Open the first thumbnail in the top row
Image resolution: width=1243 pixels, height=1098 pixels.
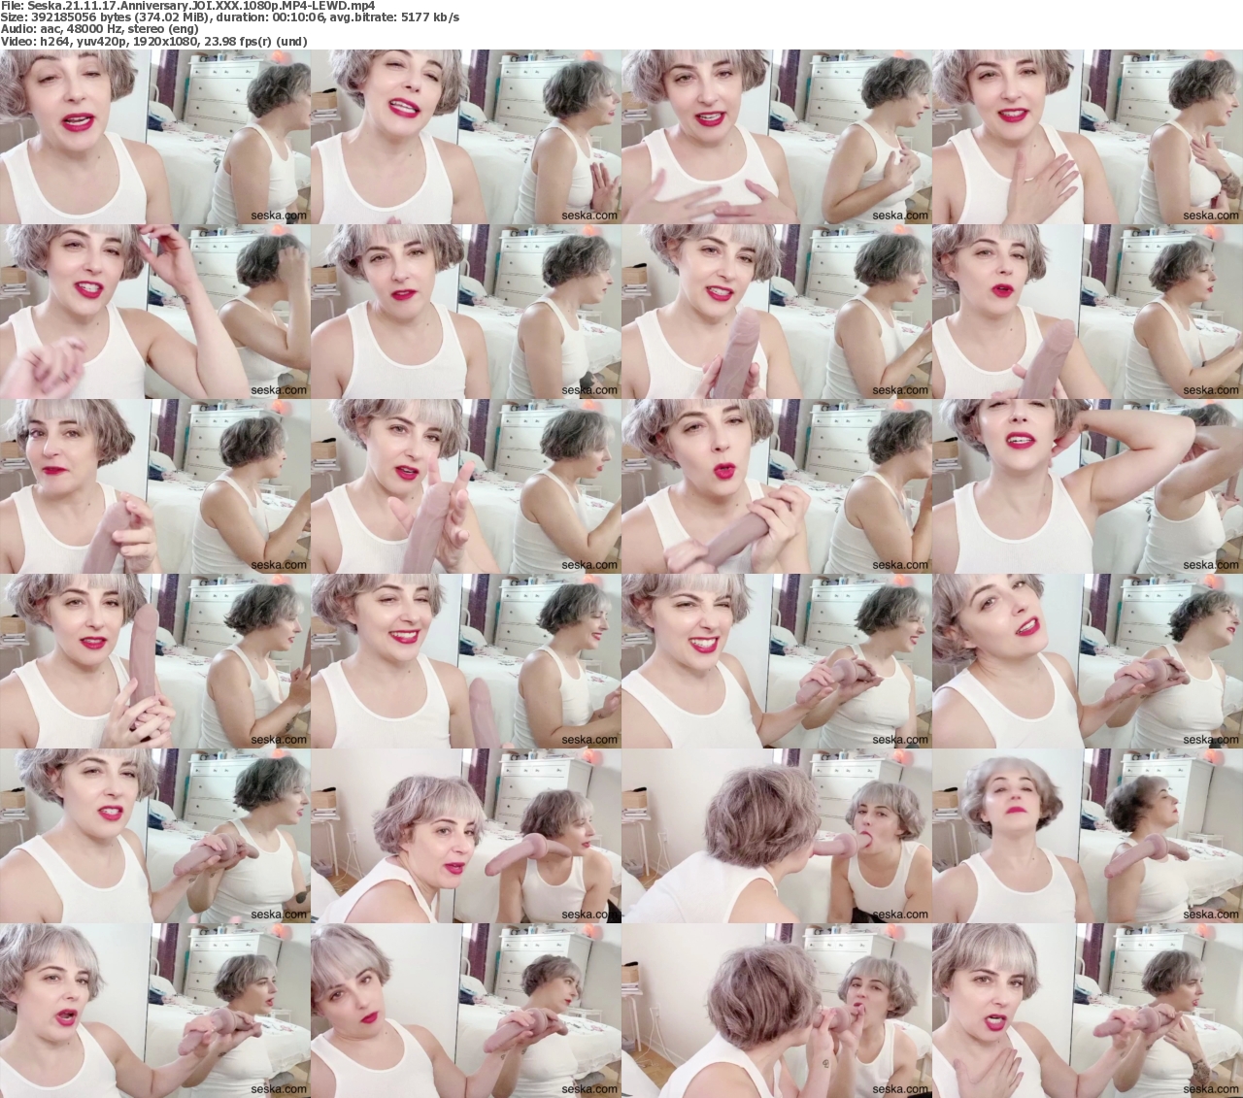(x=155, y=137)
